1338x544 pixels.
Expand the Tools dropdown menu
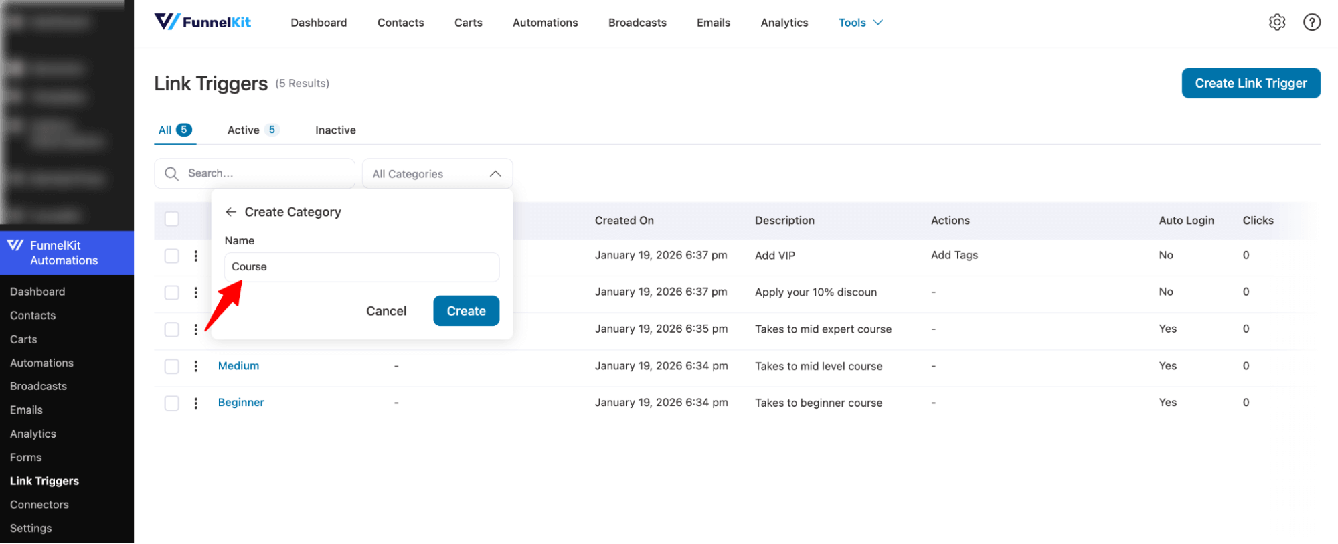click(x=860, y=23)
